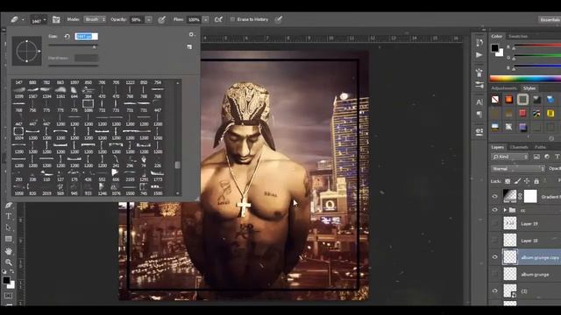This screenshot has height=315, width=561.
Task: Click the brush angle and roundness preview
Action: coord(27,51)
